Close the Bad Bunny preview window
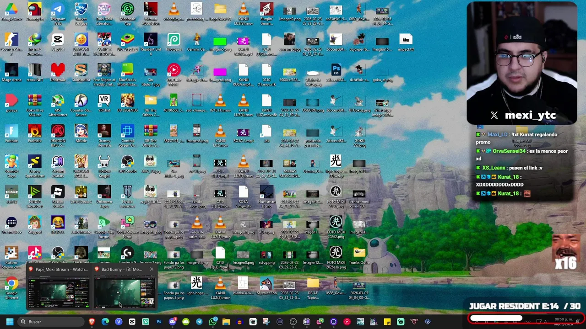This screenshot has width=586, height=329. point(152,269)
